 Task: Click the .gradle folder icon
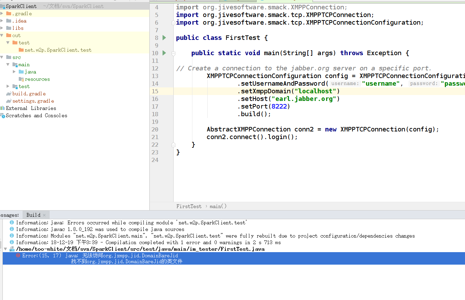click(9, 14)
